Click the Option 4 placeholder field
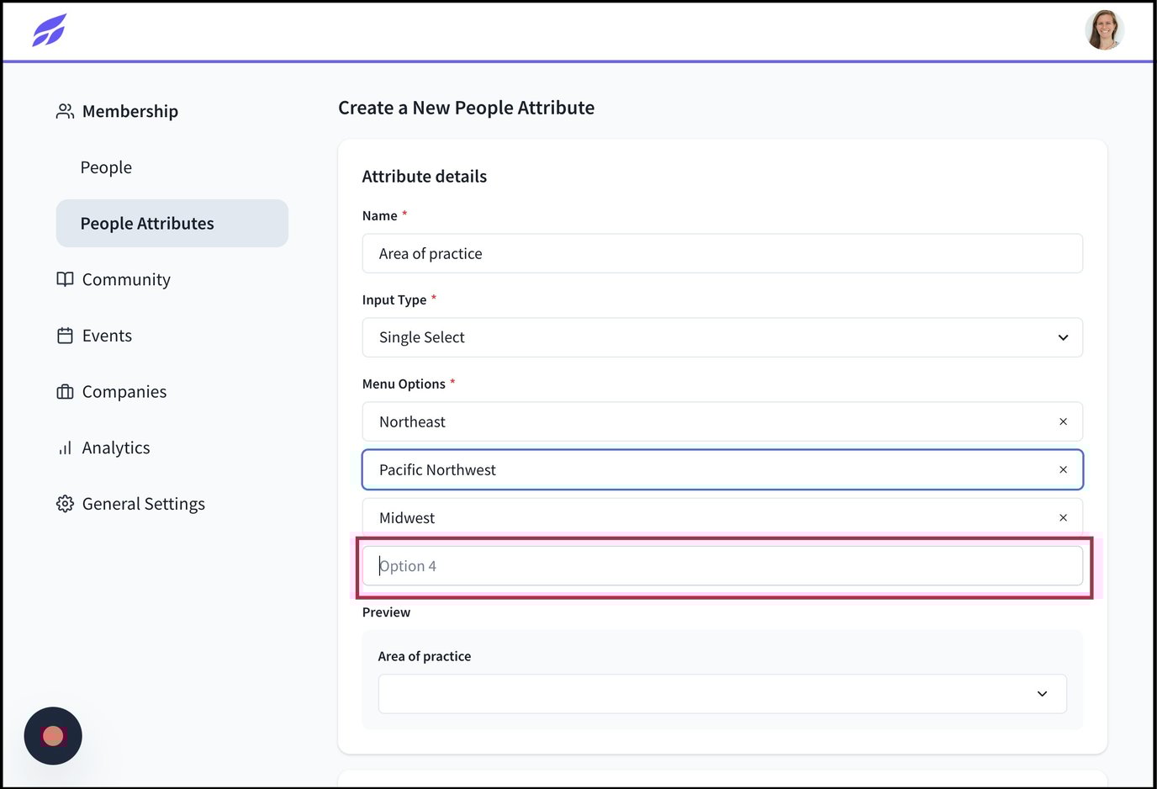Screen dimensions: 1157x789 [x=722, y=565]
